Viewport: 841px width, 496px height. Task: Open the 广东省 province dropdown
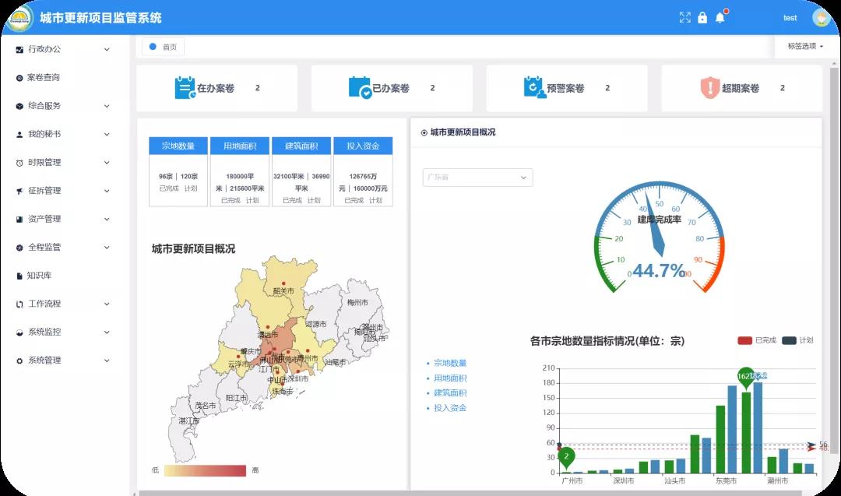click(x=477, y=178)
